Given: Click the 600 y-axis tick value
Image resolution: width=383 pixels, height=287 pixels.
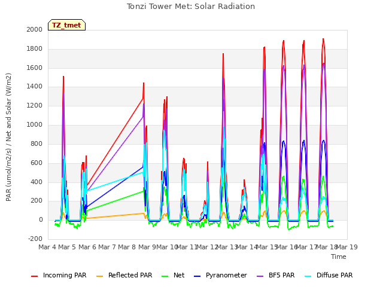Looking at the screenshot, I should click(37, 163).
